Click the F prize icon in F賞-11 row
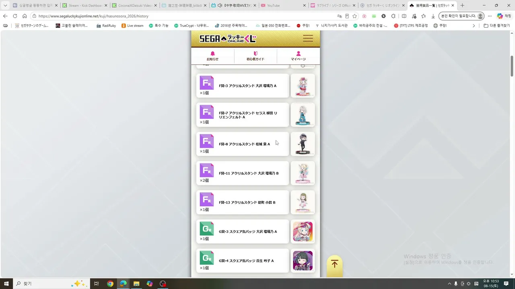Screen dimensions: 515x289 click(x=207, y=171)
